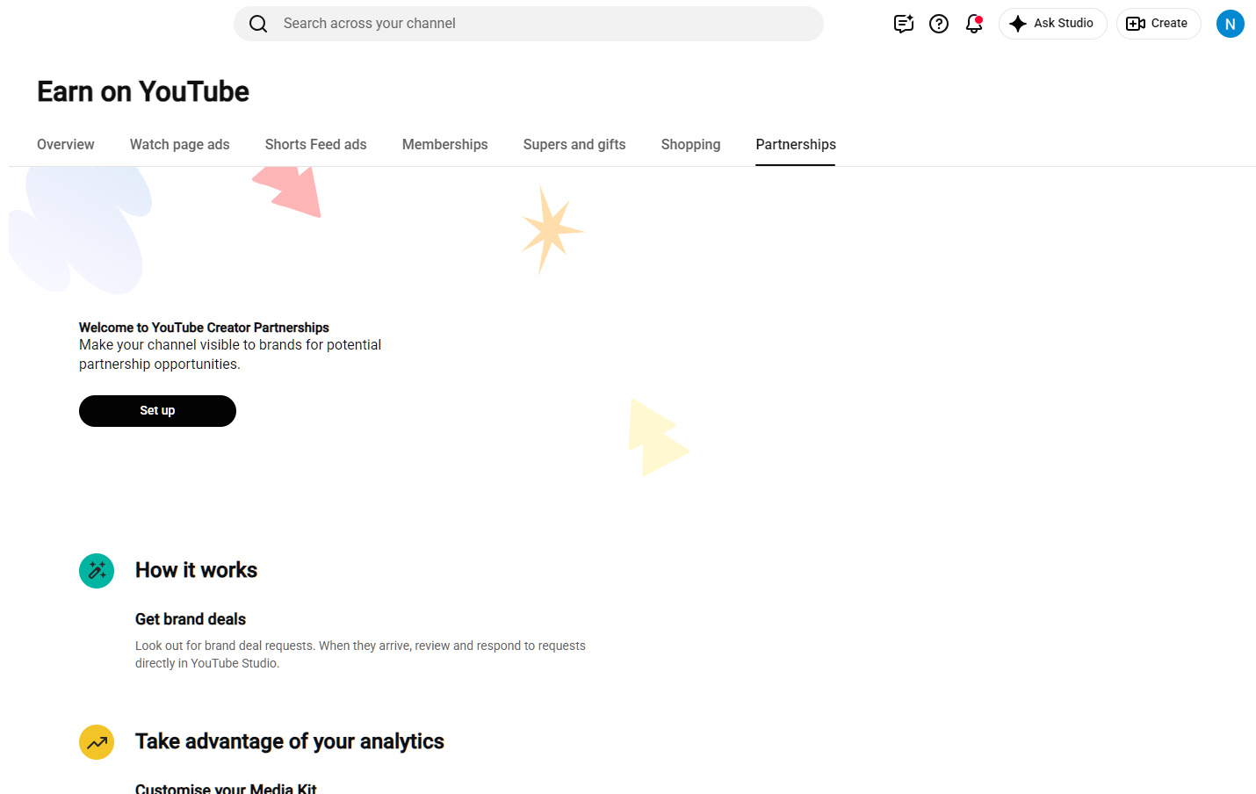Image resolution: width=1256 pixels, height=794 pixels.
Task: Click the Earn on YouTube heading
Action: pyautogui.click(x=143, y=91)
